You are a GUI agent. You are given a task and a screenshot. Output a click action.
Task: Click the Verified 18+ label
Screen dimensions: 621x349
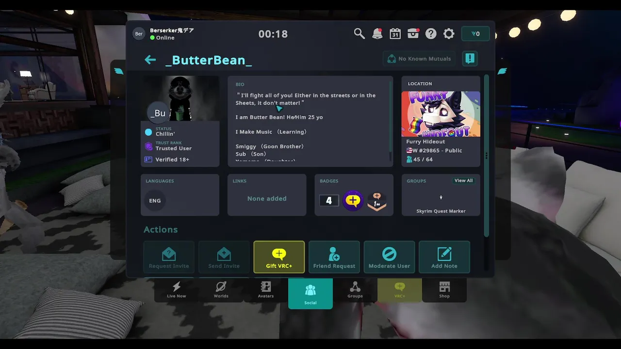(x=172, y=159)
